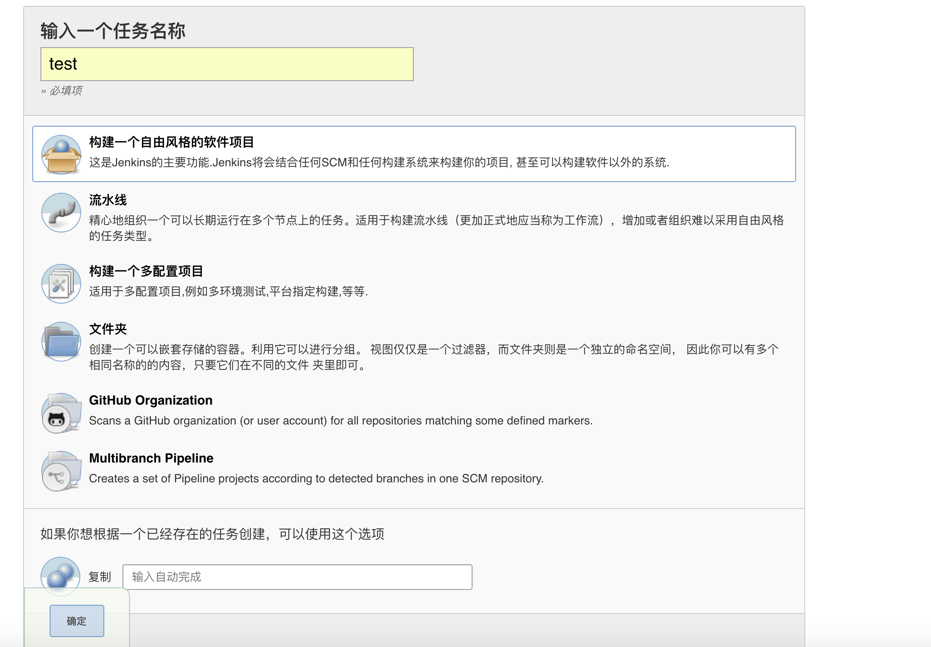Click description Scans a GitHub organization

click(341, 421)
